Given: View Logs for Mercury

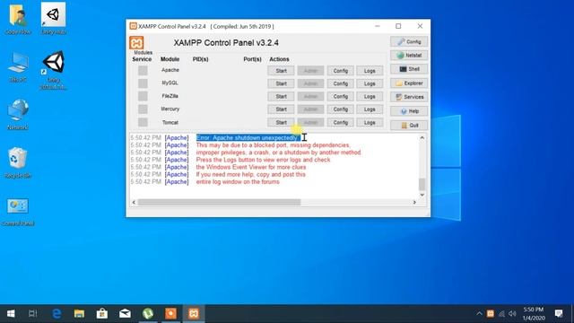Looking at the screenshot, I should click(x=370, y=109).
